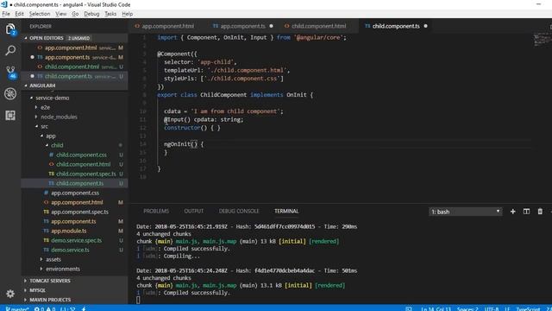The image size is (552, 311).
Task: Kill terminal using trash icon
Action: coord(540,212)
